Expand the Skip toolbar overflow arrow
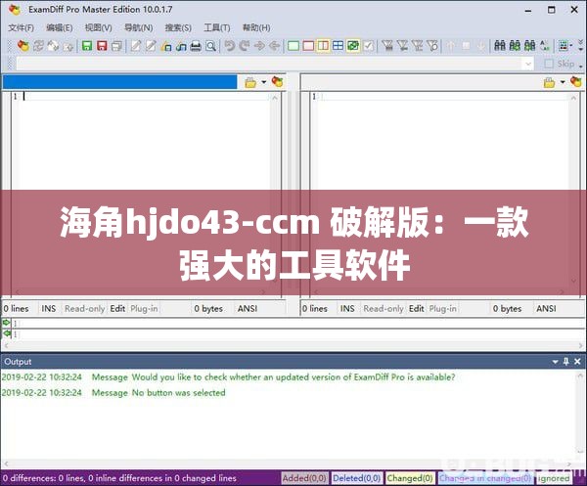Screen dimensions: 587x486 click(581, 66)
